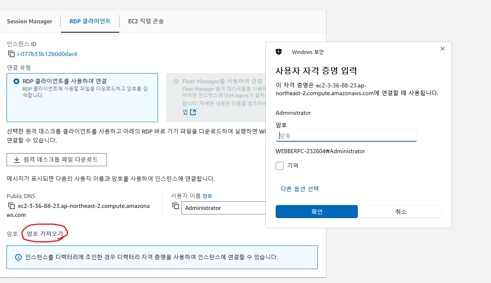
Task: Click 다른 옵션 선택 link
Action: [x=300, y=189]
